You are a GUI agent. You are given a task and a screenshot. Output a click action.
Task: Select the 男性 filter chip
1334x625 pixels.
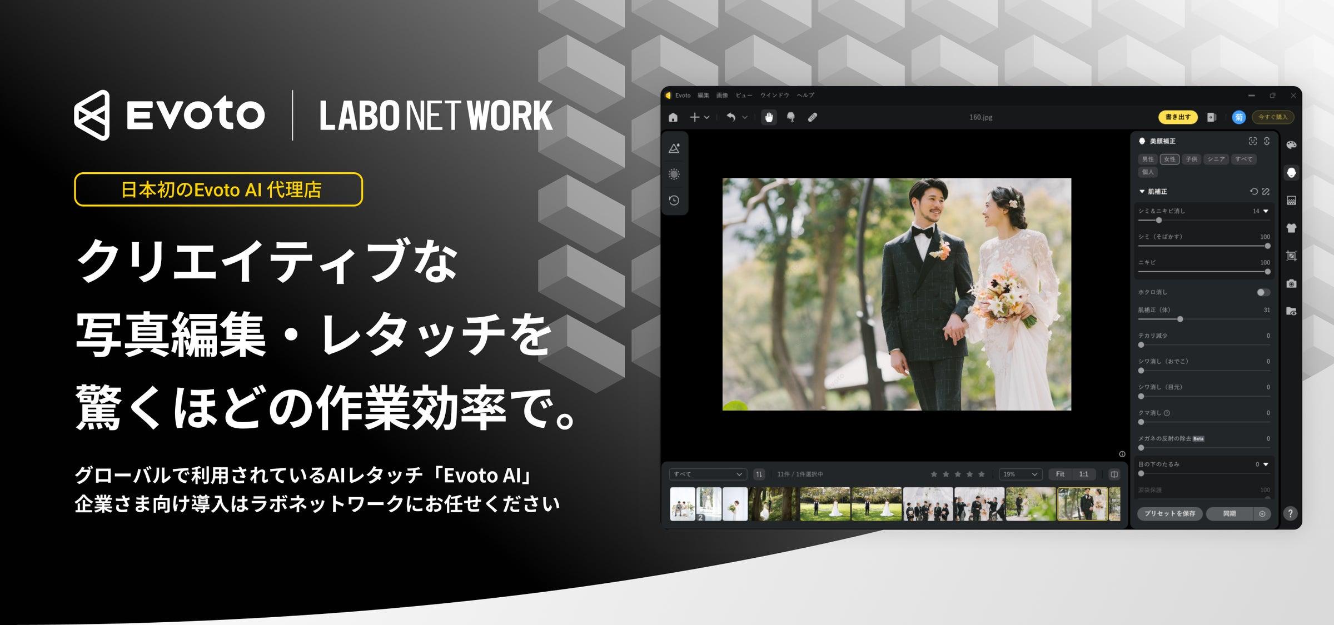tap(1148, 159)
